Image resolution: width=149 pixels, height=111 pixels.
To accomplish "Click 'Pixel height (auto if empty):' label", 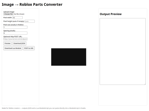I will click(x=14, y=21).
